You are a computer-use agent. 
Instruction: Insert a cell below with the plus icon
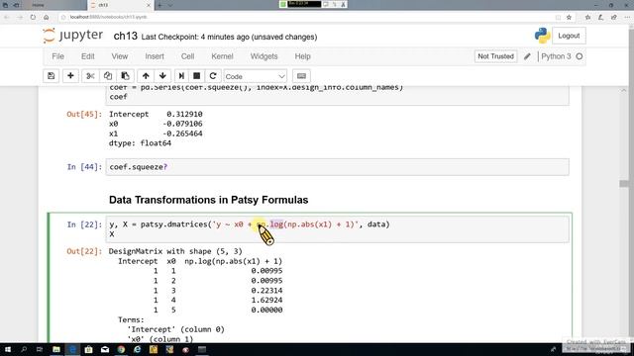click(x=70, y=76)
